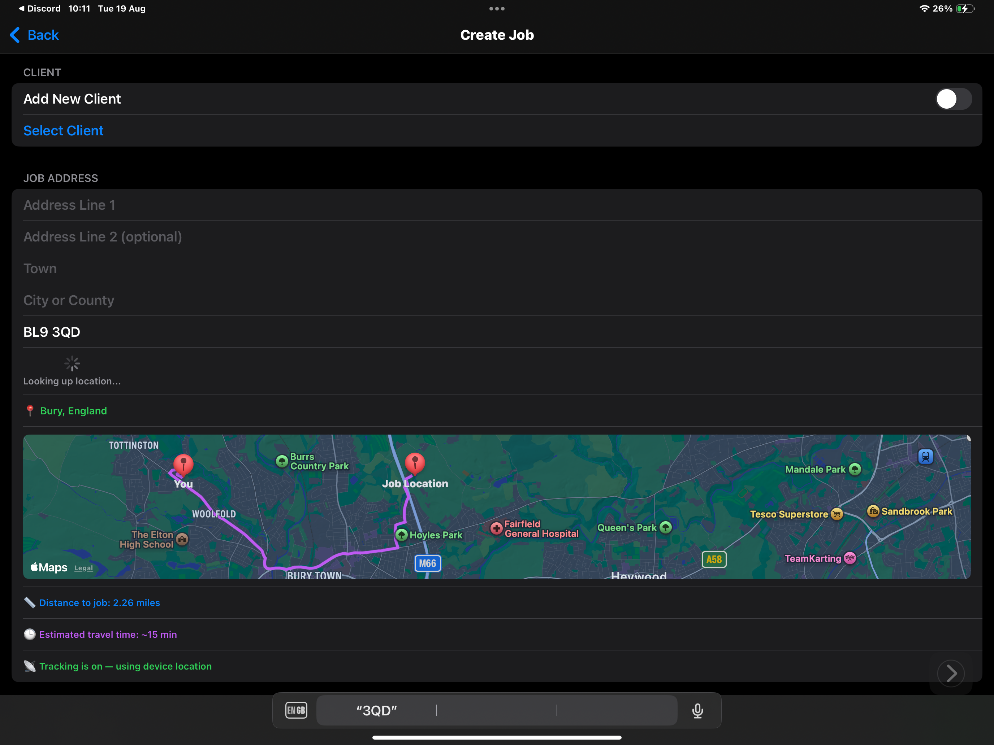Switch keyboard language with EN GB icon

pyautogui.click(x=296, y=710)
